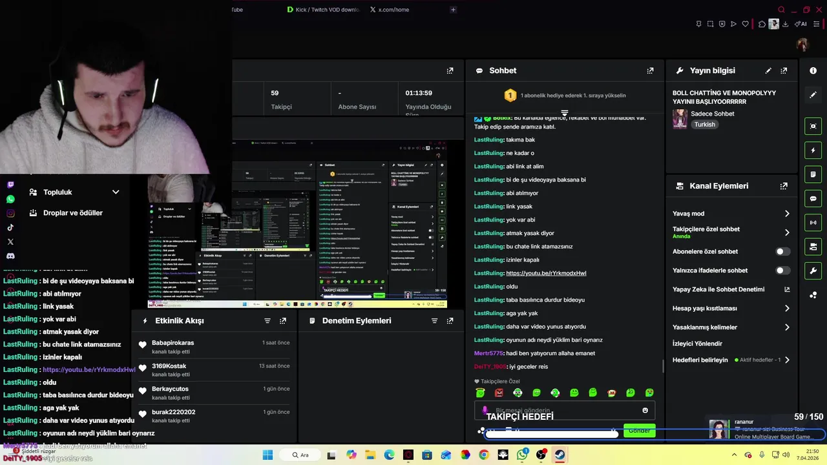Open the youtu.be link in Sohbet chat

pos(546,273)
